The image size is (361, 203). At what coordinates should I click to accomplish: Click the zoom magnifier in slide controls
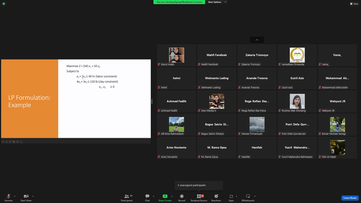[17, 142]
